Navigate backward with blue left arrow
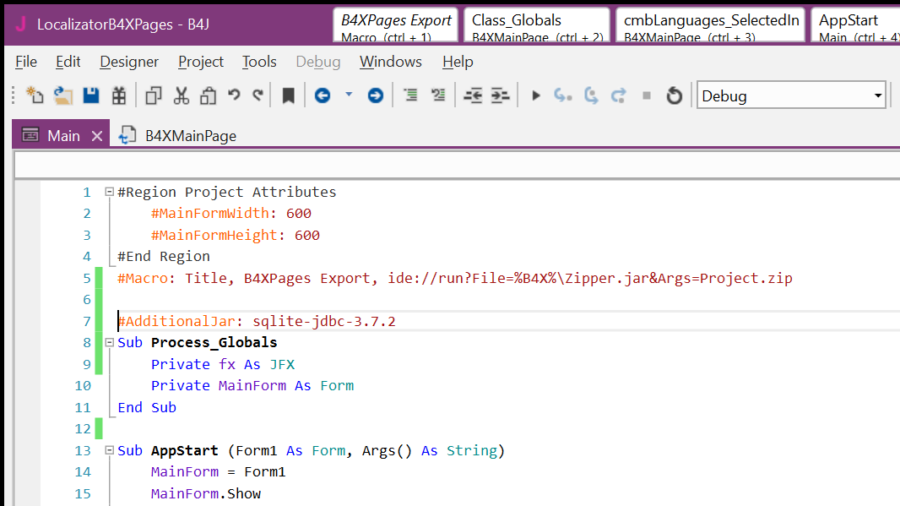Image resolution: width=900 pixels, height=506 pixels. click(x=323, y=95)
